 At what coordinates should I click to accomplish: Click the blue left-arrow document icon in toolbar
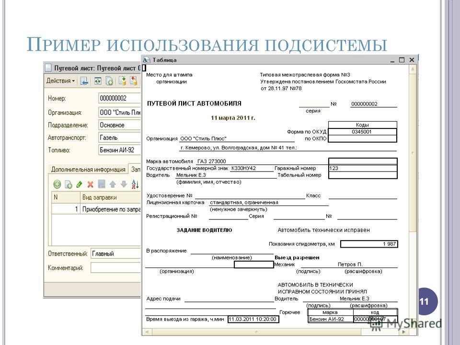coord(84,81)
